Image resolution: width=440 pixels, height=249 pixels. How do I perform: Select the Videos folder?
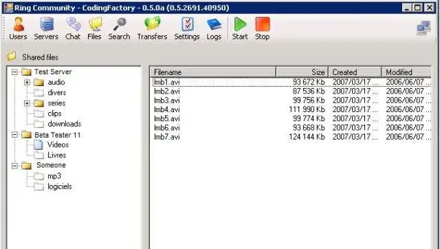58,145
